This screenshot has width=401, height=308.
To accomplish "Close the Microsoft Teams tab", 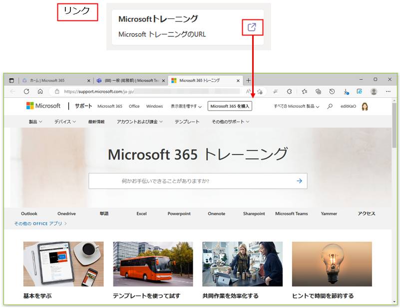I will tap(163, 81).
